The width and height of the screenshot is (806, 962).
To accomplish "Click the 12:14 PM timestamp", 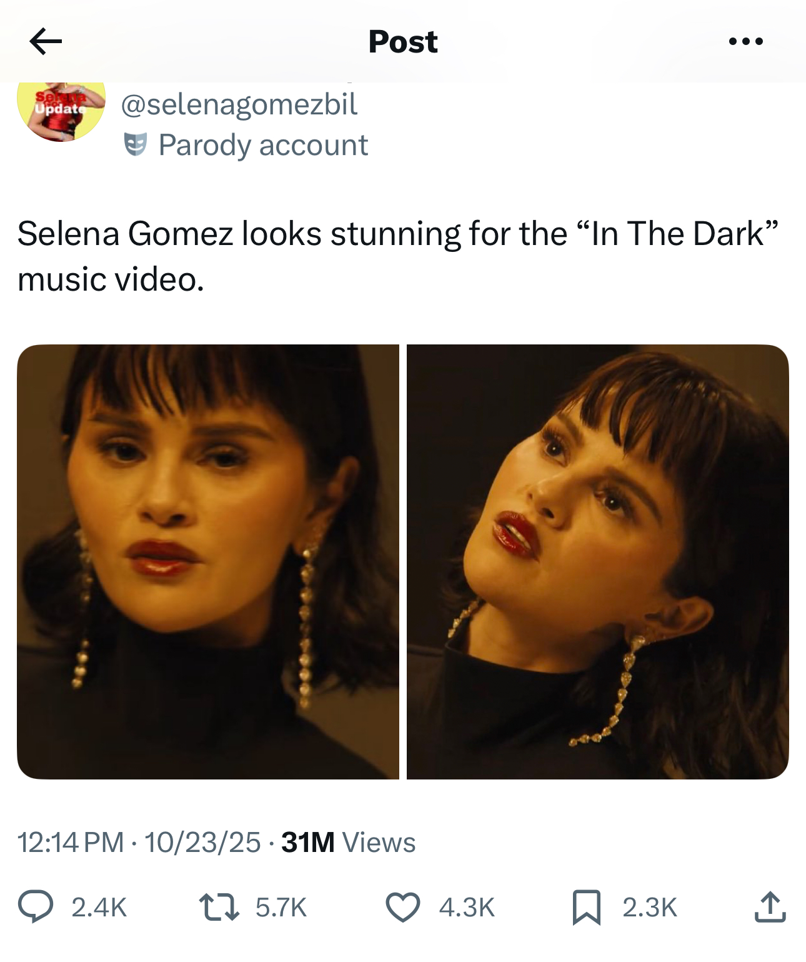I will click(x=71, y=842).
